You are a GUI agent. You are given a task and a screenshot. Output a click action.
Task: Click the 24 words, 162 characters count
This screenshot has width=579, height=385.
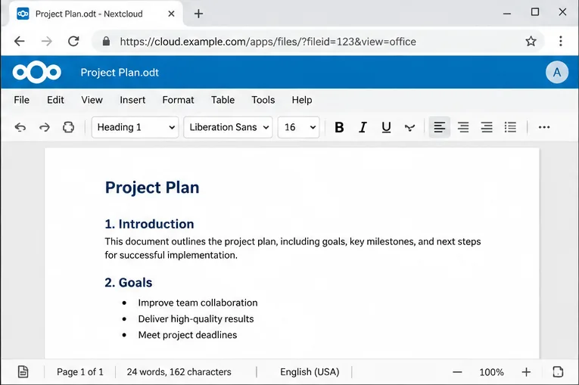coord(179,371)
